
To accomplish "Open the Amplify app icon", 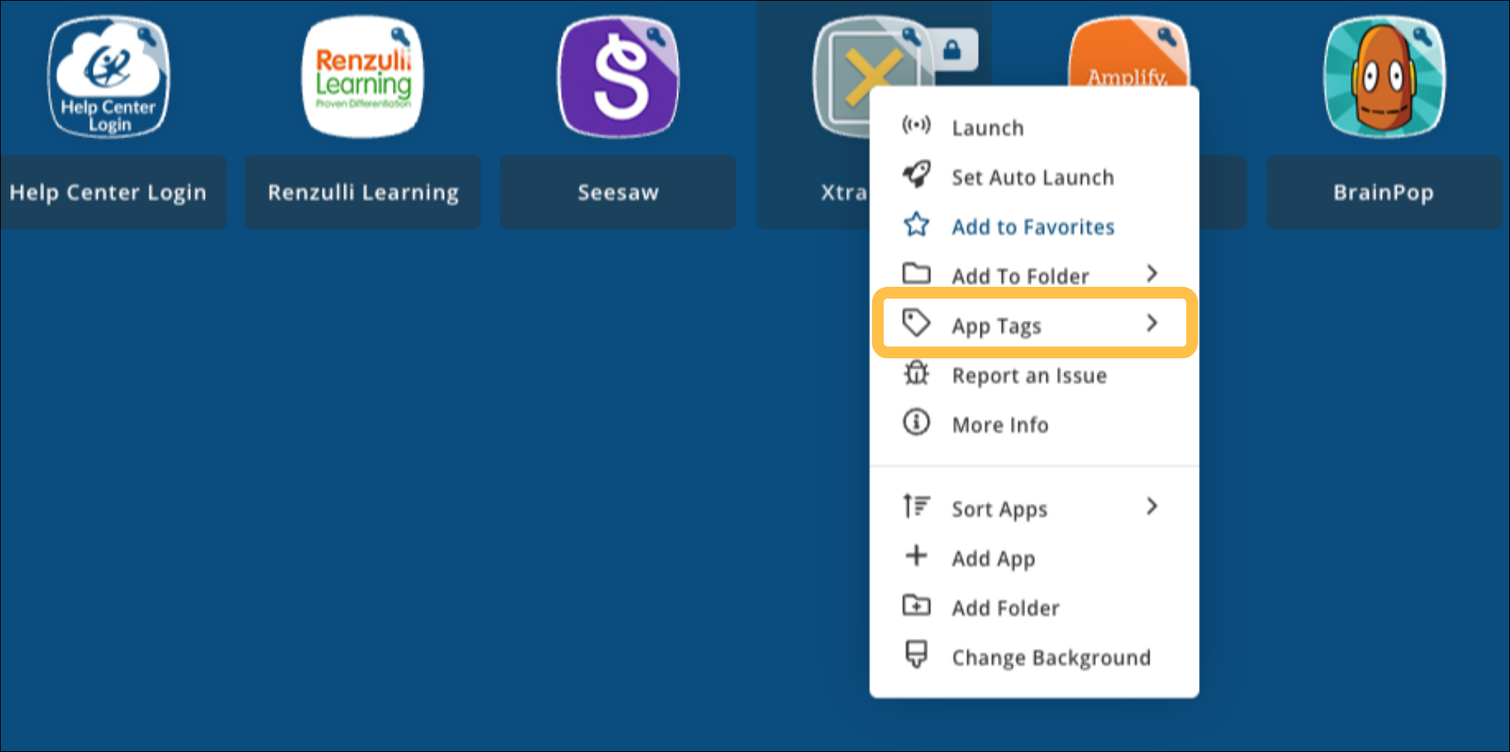I will [x=1129, y=52].
